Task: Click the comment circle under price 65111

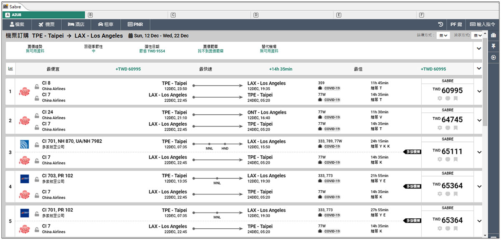Action: [448, 159]
